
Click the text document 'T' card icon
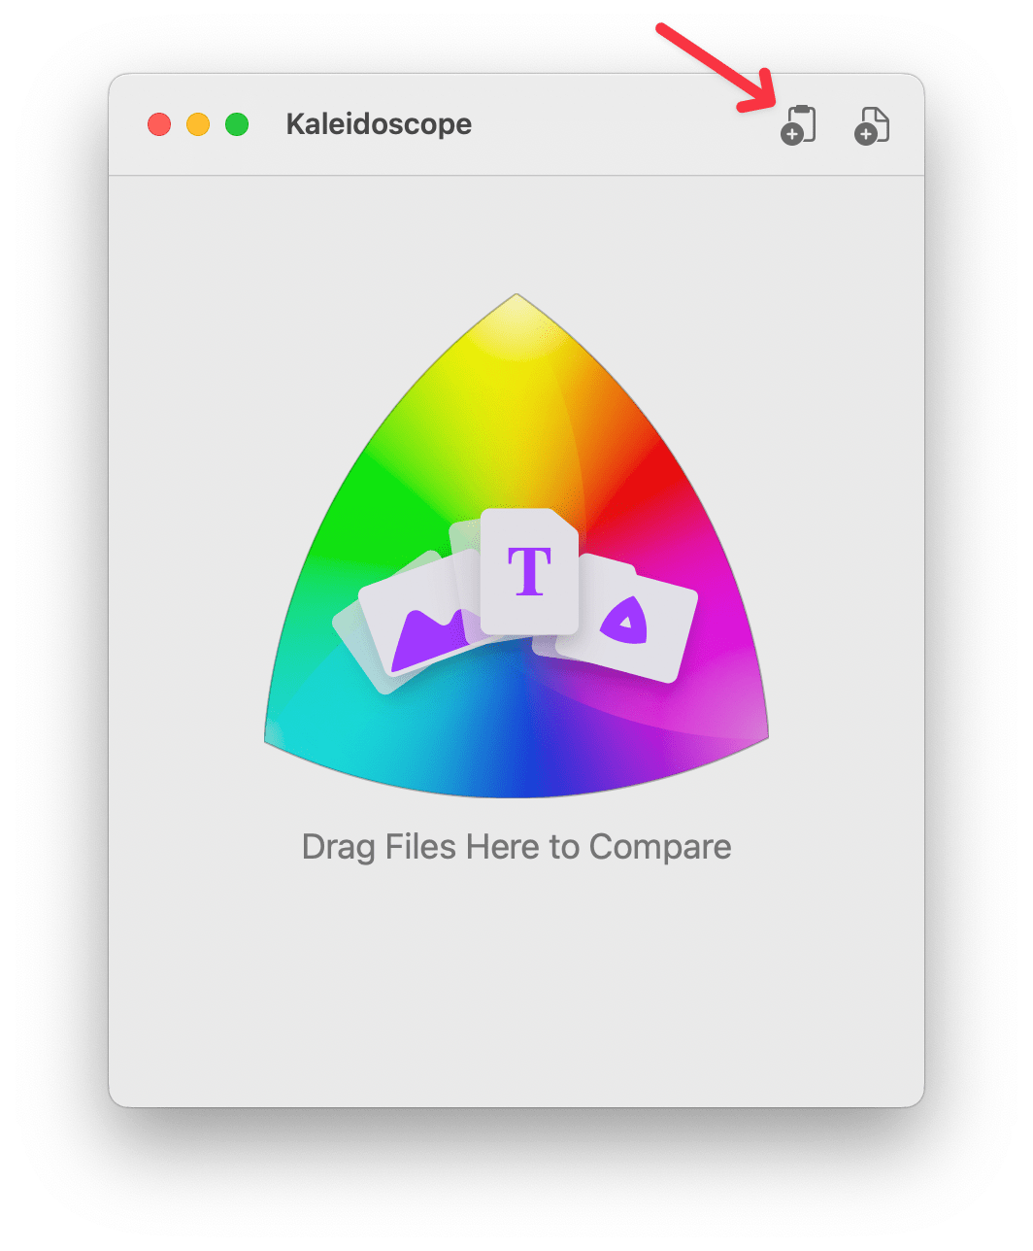529,571
